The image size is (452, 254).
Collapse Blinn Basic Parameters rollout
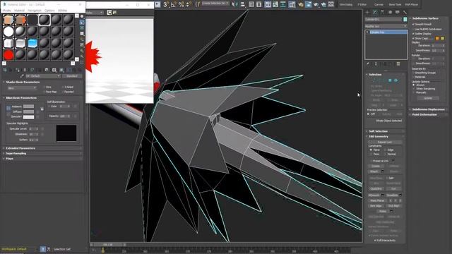[21, 98]
